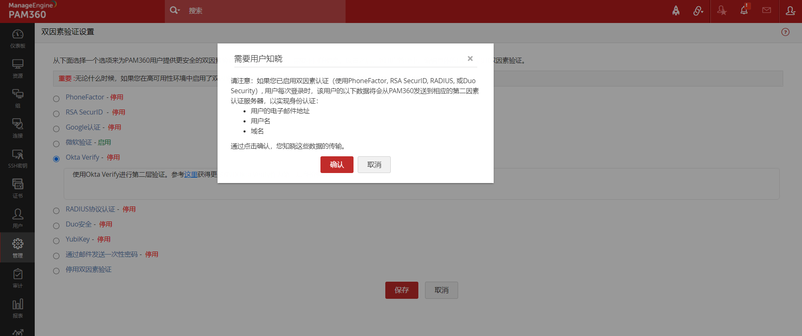This screenshot has width=802, height=336.
Task: Open the Users (用户) sidebar icon
Action: tap(18, 219)
